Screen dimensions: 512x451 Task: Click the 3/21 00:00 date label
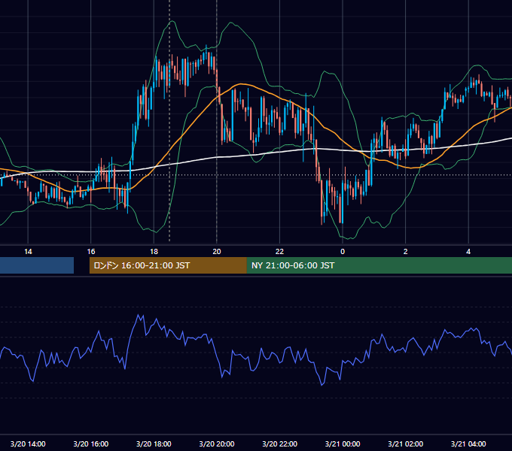tap(343, 443)
